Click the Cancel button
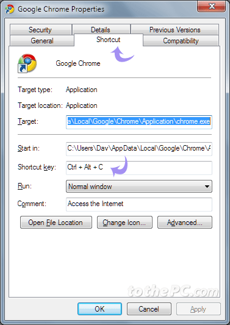The image size is (230, 325). tap(149, 309)
